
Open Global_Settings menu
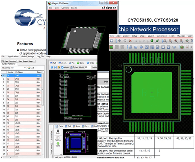click(28, 57)
